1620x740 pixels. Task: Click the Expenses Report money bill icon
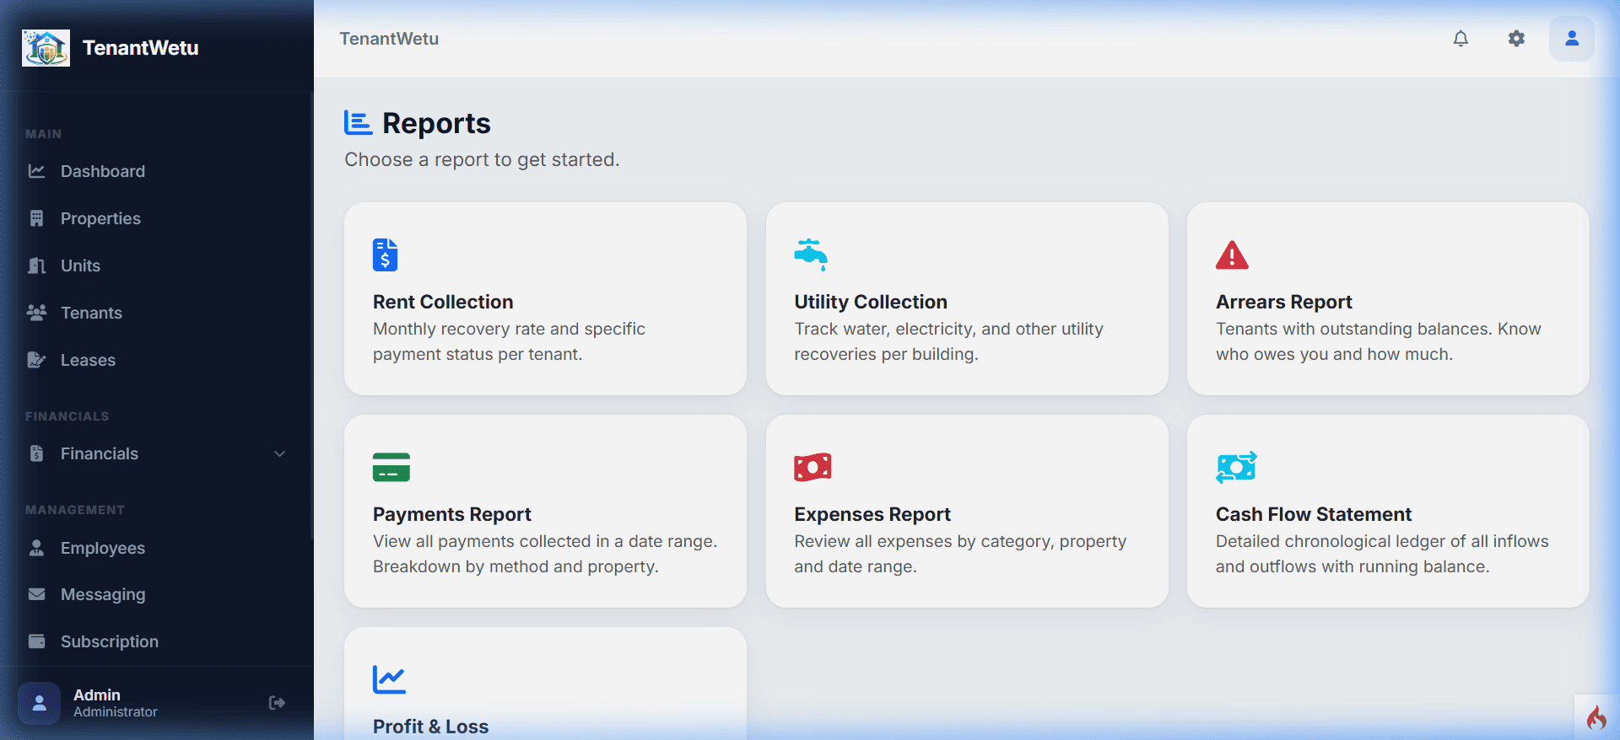(813, 467)
